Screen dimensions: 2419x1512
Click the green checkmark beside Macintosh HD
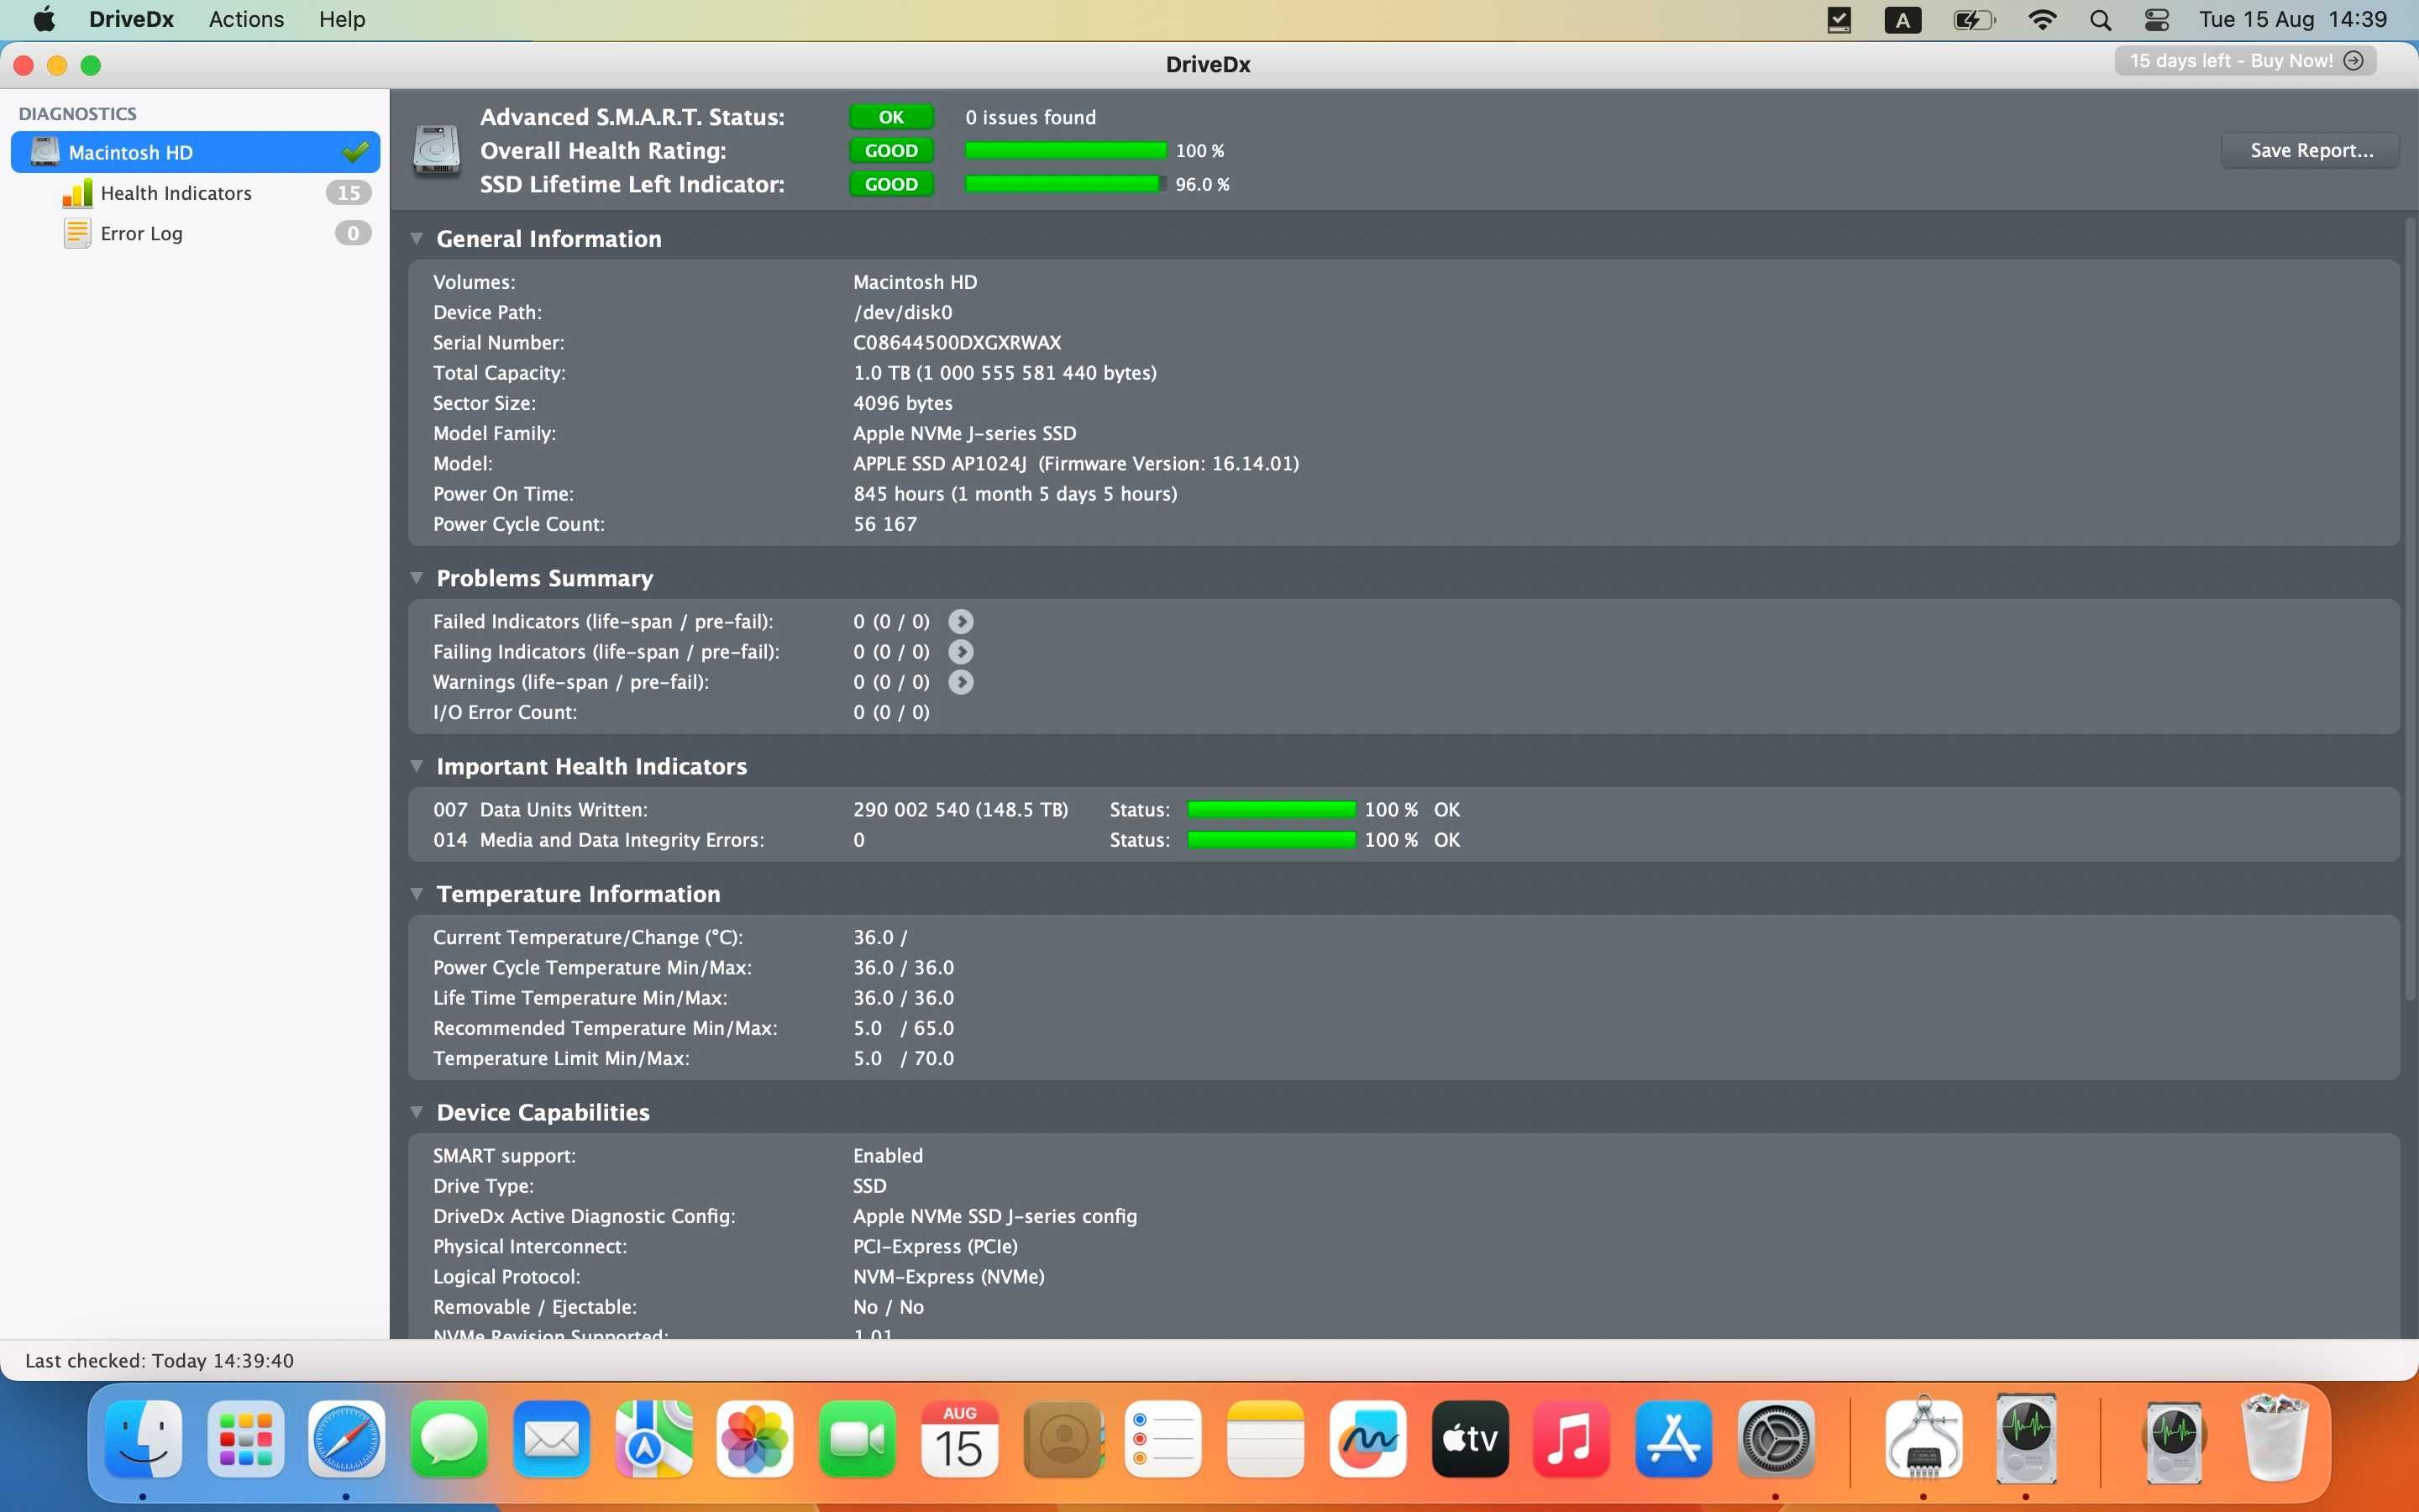pyautogui.click(x=354, y=152)
